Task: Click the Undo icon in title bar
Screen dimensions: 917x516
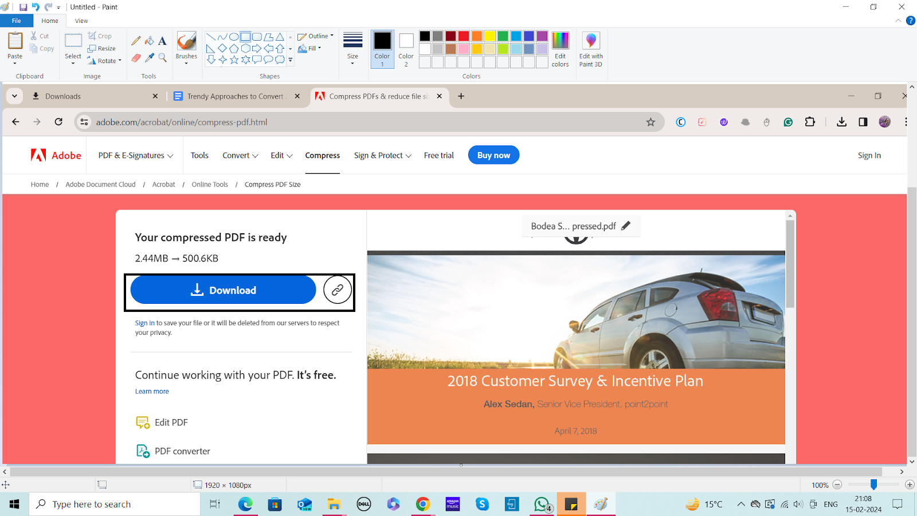Action: pos(36,7)
